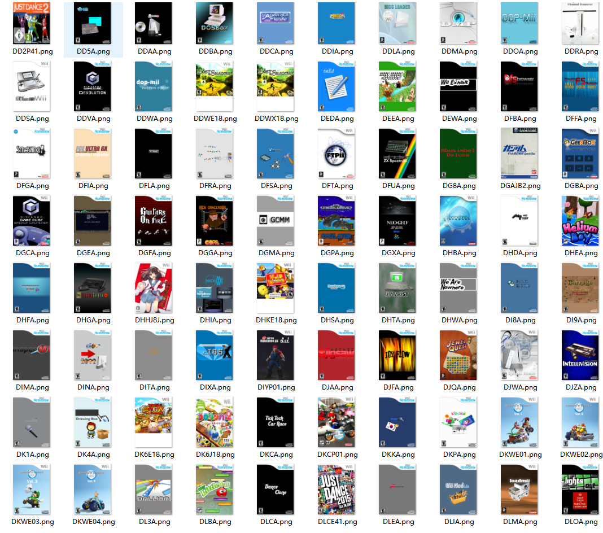Viewport: 603px width, 533px height.
Task: Select Tick Tock Car Race cover DKCA.png
Action: (276, 422)
